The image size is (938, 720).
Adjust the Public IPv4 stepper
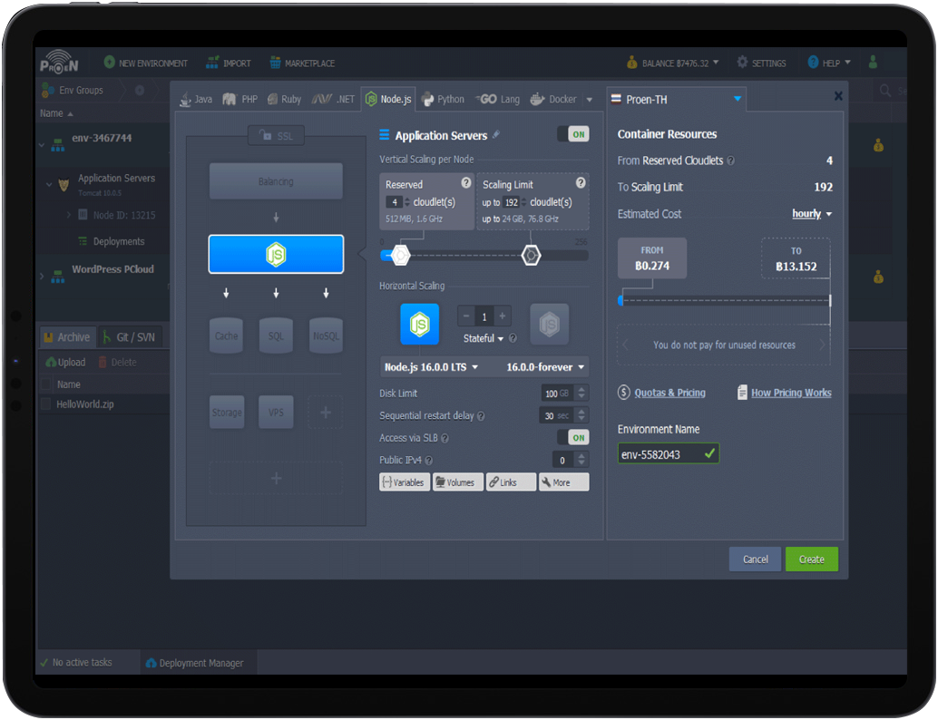[x=581, y=460]
